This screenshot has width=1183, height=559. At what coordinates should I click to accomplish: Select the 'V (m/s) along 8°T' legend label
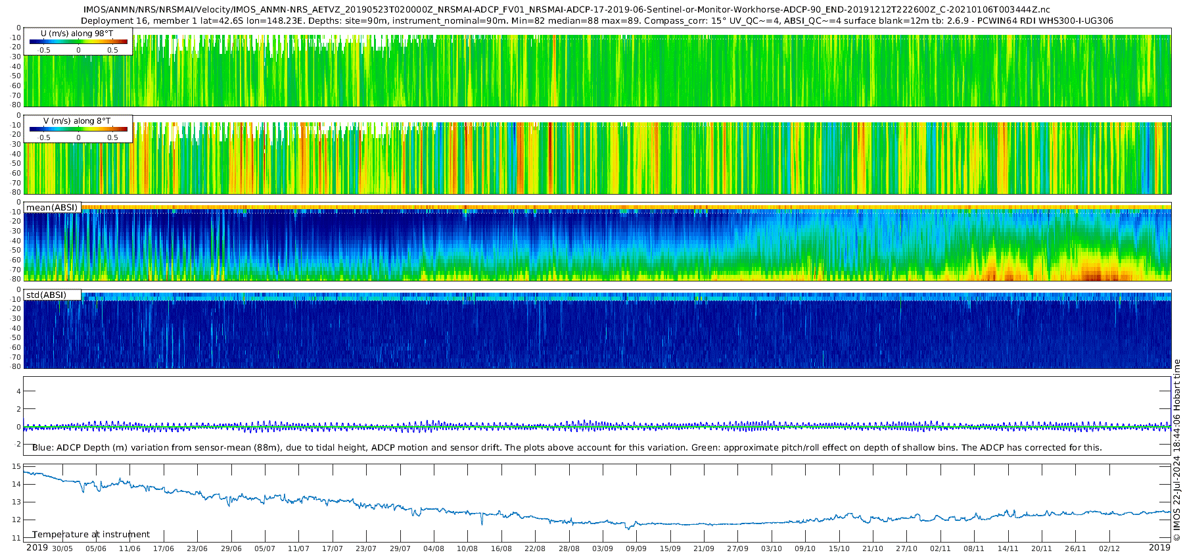pos(77,120)
